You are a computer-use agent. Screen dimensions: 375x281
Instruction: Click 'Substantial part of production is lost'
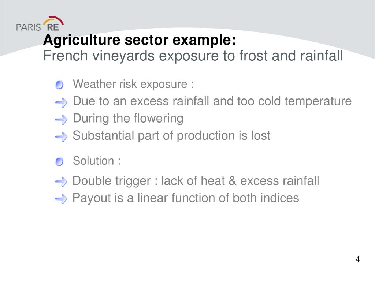[171, 136]
